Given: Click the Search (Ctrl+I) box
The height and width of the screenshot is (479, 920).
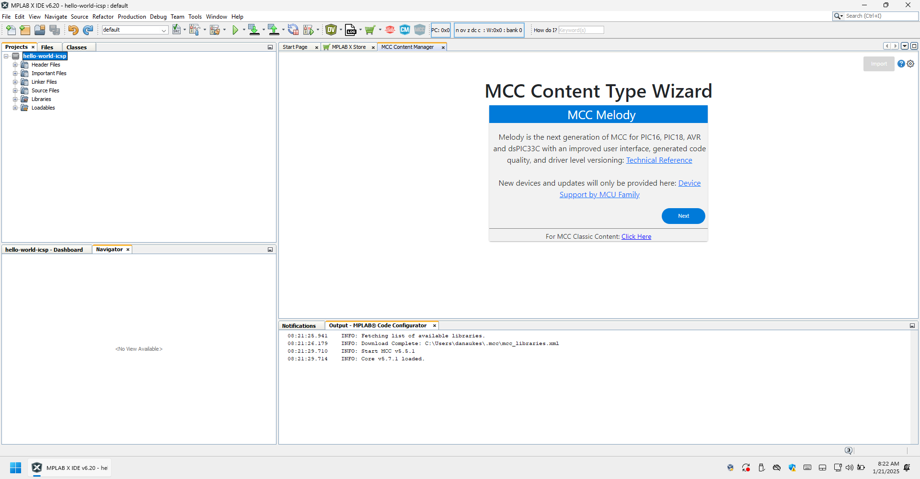Looking at the screenshot, I should tap(880, 16).
